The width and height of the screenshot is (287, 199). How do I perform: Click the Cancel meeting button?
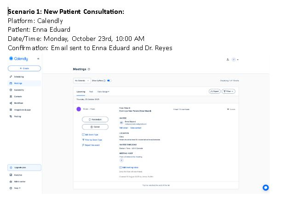(95, 126)
